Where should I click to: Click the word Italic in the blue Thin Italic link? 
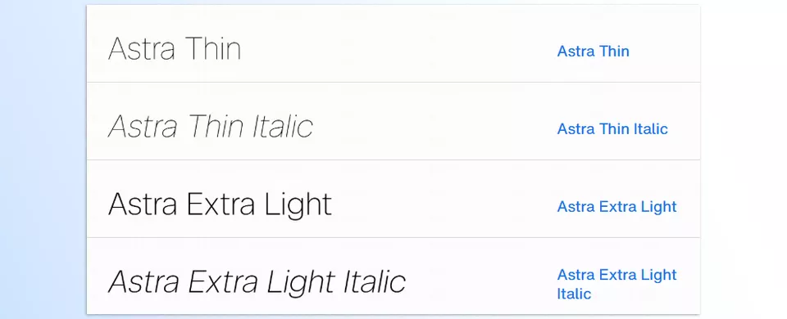[x=650, y=128]
